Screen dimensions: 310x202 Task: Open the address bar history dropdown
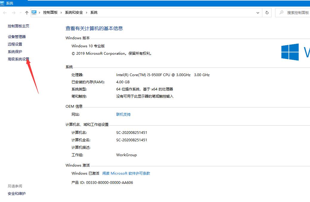coord(258,12)
